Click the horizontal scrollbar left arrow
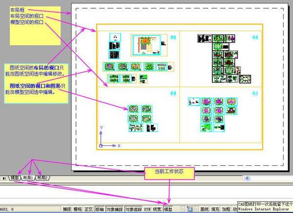The height and width of the screenshot is (213, 293). pos(247,178)
